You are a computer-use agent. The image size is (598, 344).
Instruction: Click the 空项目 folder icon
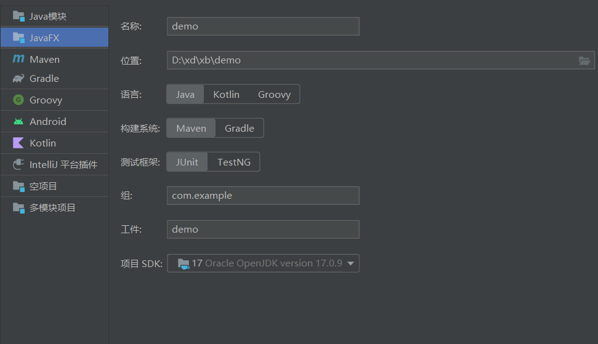[x=18, y=186]
